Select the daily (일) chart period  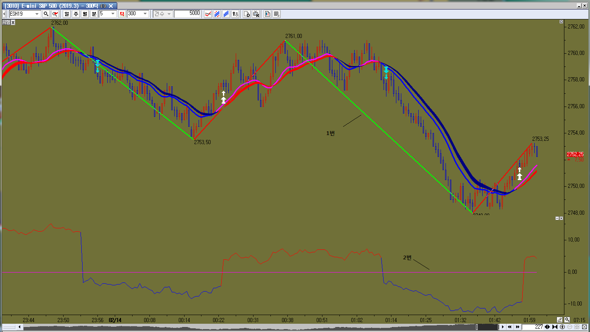click(x=67, y=14)
